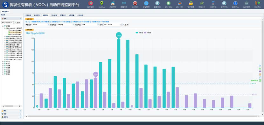
Task: Click the main vertical scrollbar on the right
Action: (x=262, y=66)
